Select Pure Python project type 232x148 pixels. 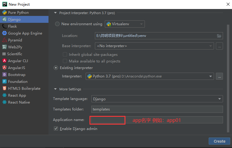[24, 13]
